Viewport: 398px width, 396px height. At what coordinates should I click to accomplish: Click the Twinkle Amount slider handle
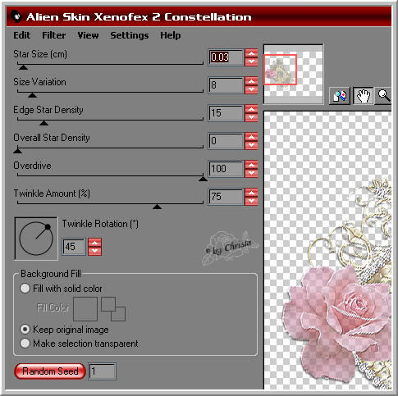coord(157,207)
